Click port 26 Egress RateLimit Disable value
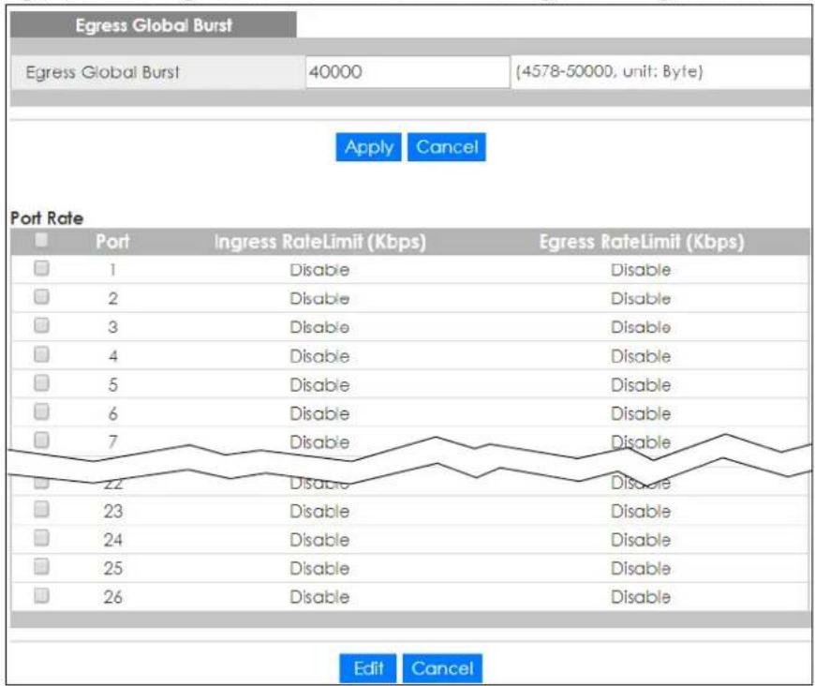815x686 pixels. [641, 597]
